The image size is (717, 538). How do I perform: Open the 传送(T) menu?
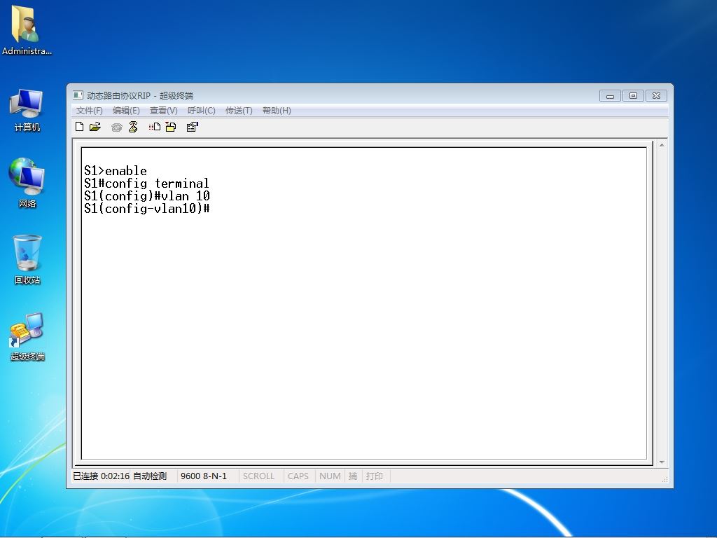pyautogui.click(x=239, y=110)
